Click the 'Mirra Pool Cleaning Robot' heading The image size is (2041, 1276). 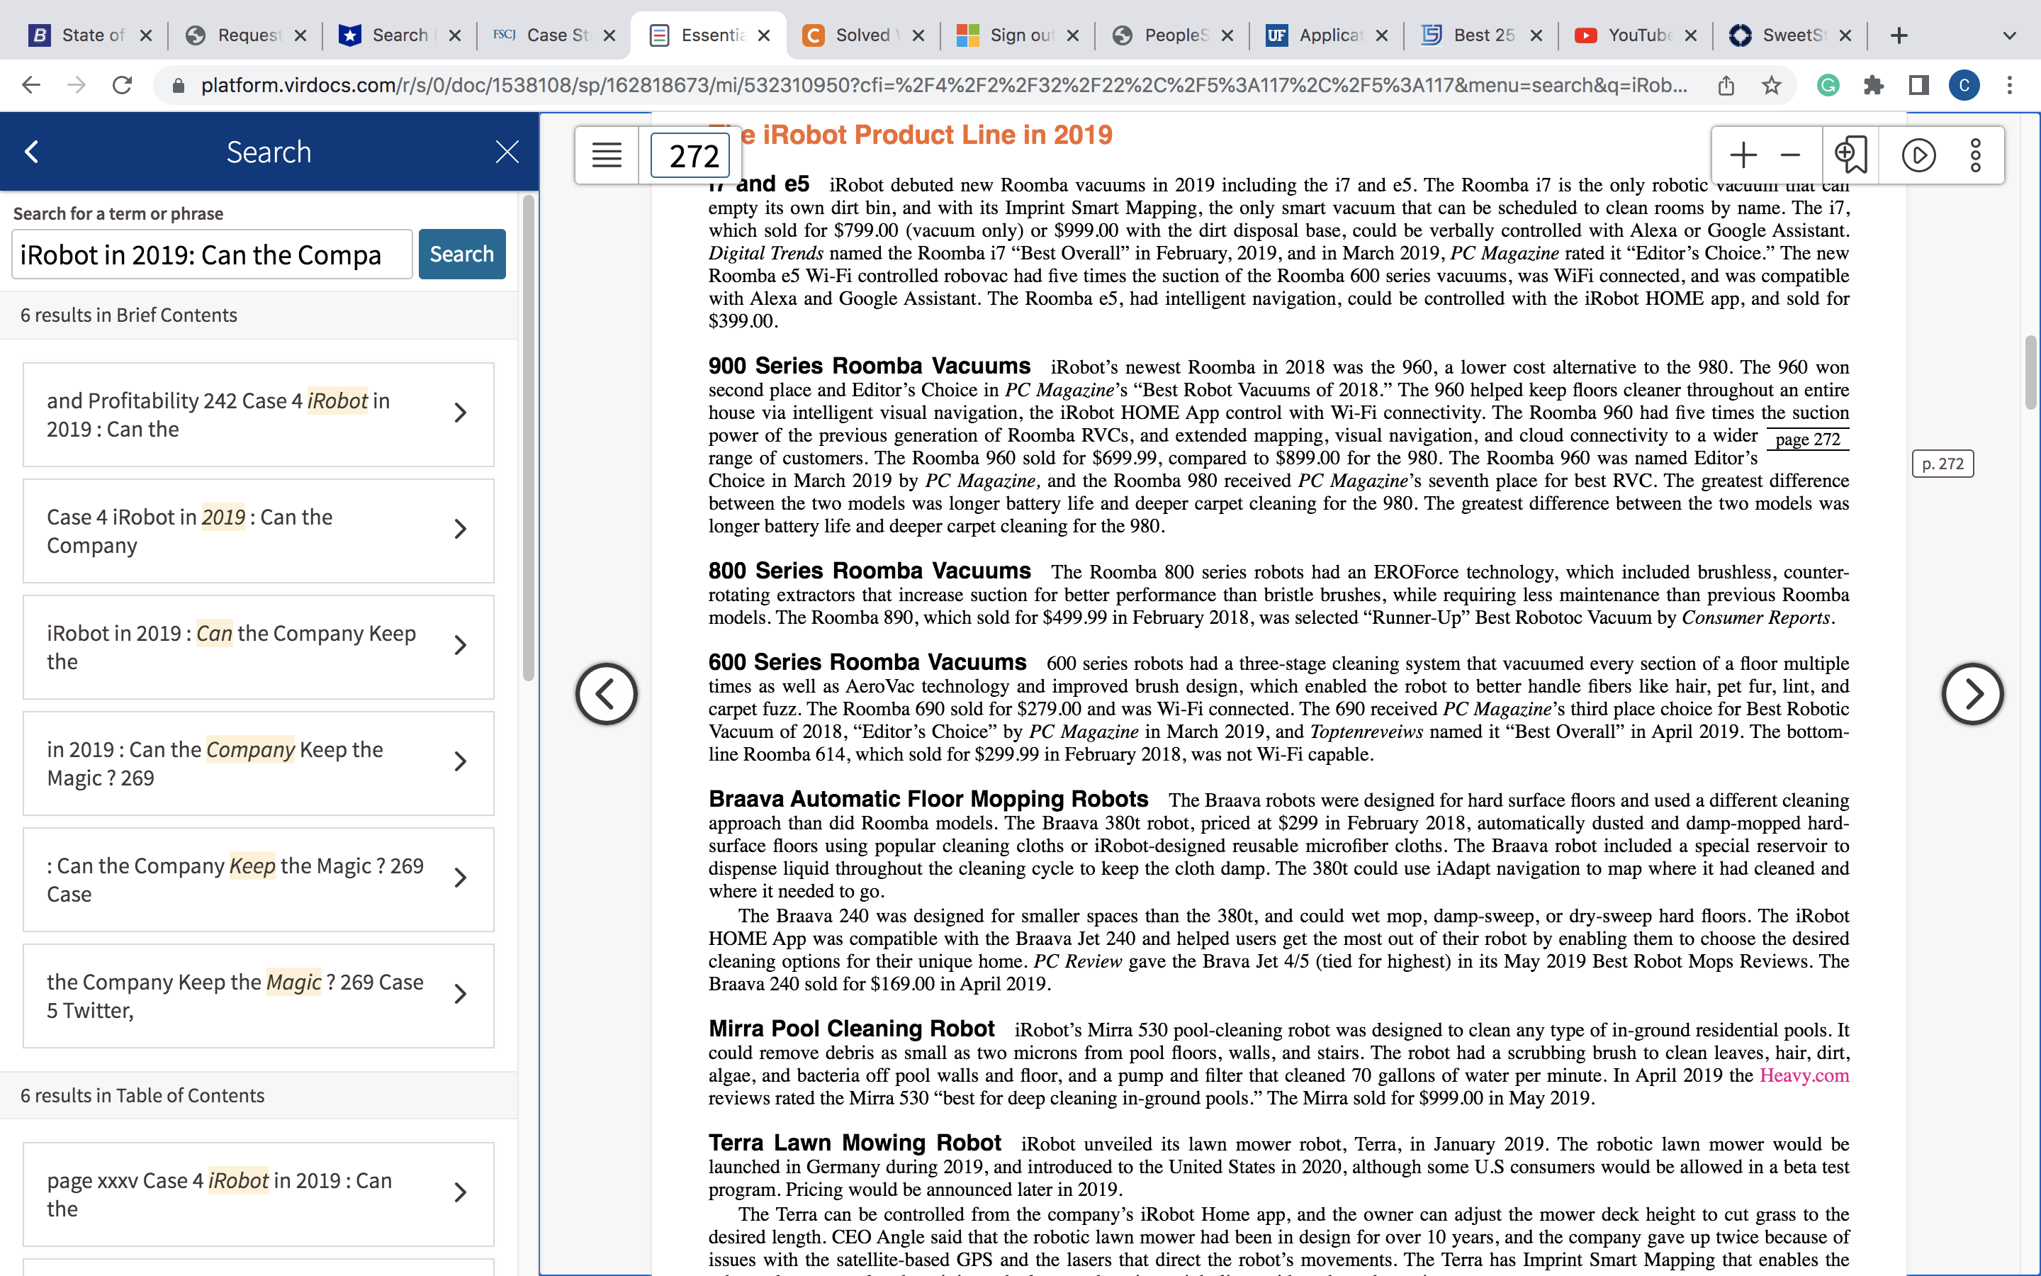[x=852, y=1028]
